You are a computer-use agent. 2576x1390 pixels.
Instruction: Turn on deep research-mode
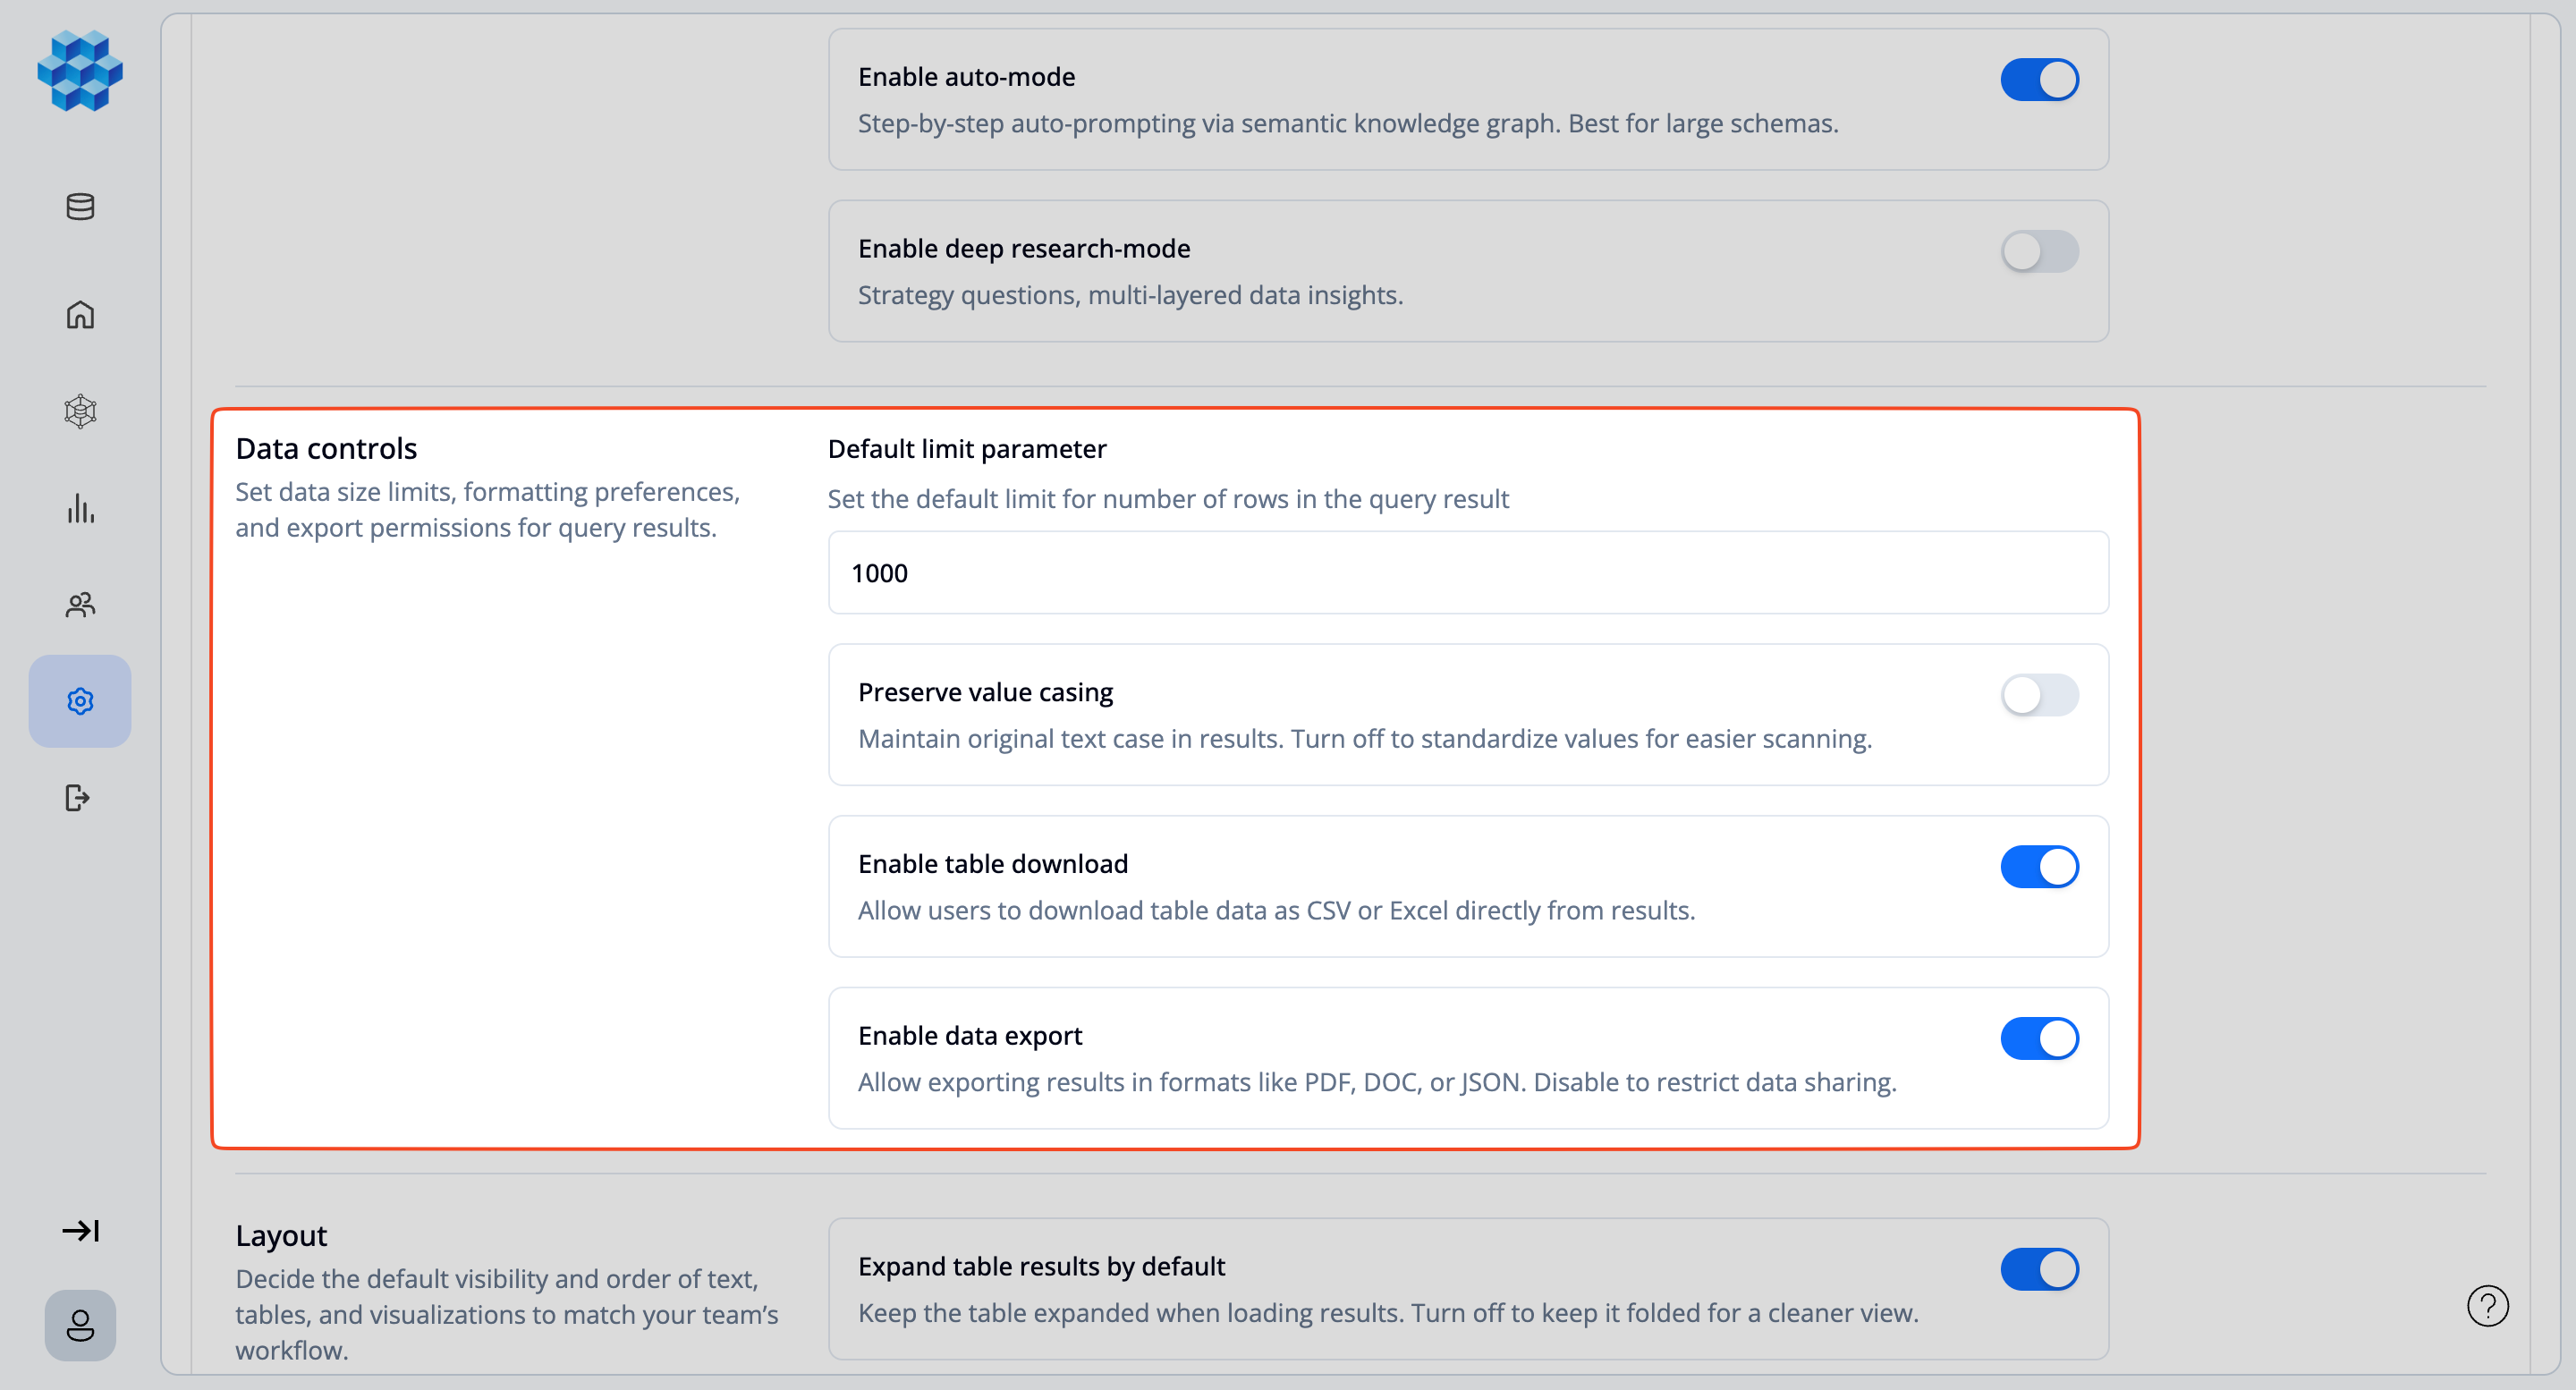point(2040,252)
